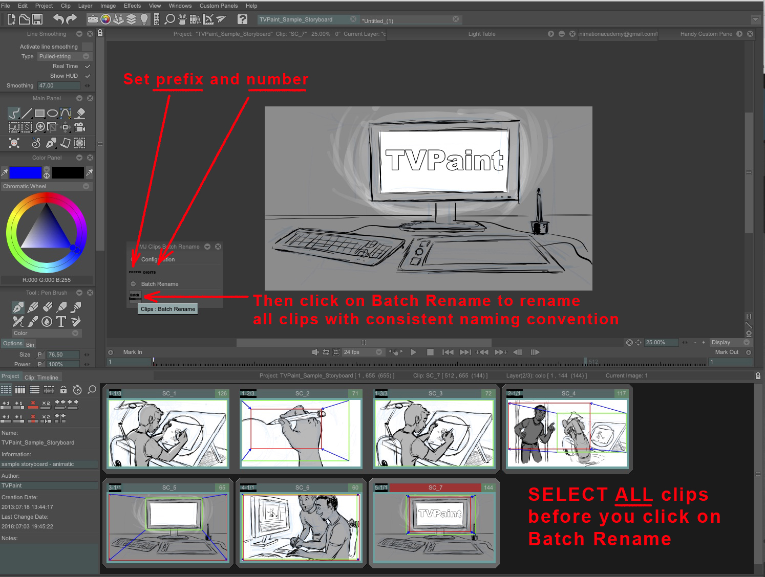The image size is (765, 577).
Task: Open the Chromatic Wheel dropdown
Action: (46, 186)
